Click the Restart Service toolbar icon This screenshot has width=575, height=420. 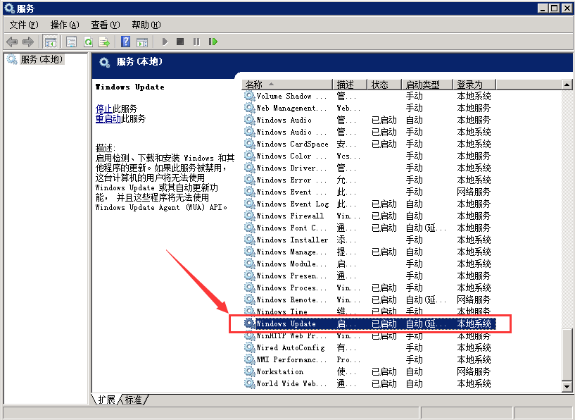pos(213,42)
